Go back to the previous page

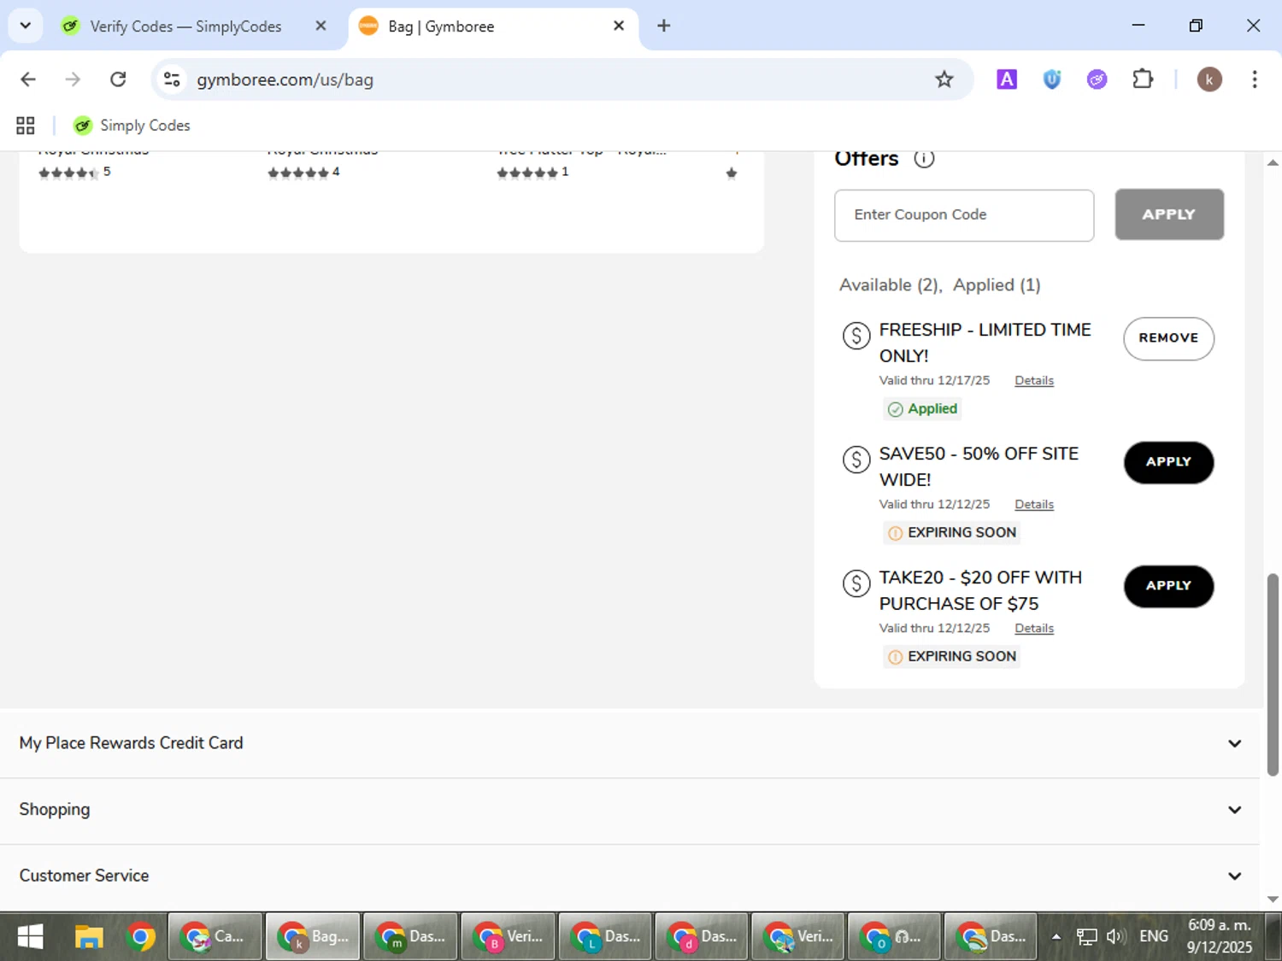point(28,79)
